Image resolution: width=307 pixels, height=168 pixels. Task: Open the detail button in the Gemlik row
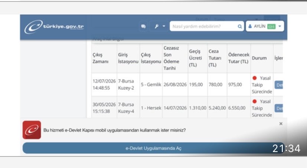coord(279,85)
